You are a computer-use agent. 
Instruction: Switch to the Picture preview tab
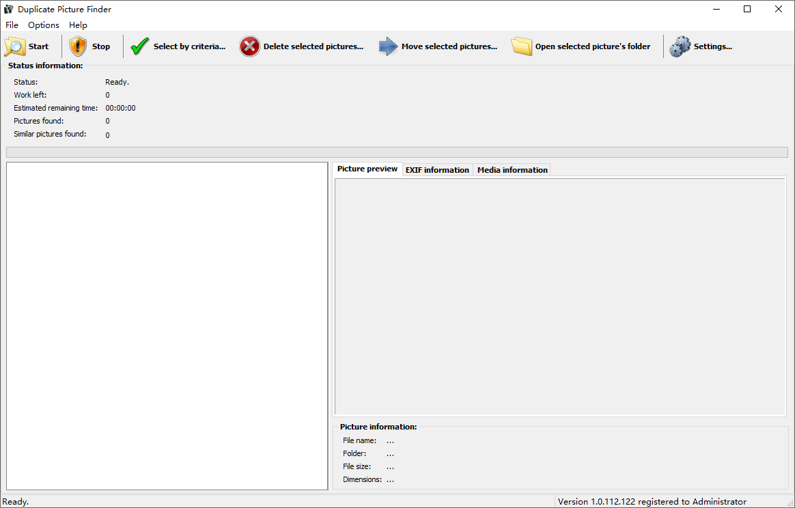tap(367, 169)
